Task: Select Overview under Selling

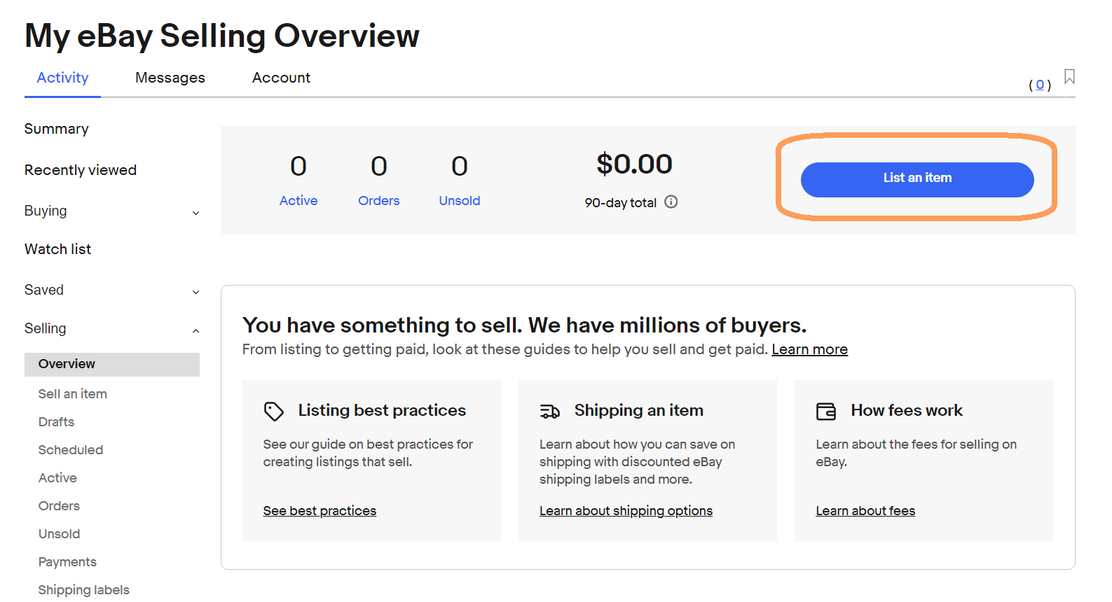Action: (112, 364)
